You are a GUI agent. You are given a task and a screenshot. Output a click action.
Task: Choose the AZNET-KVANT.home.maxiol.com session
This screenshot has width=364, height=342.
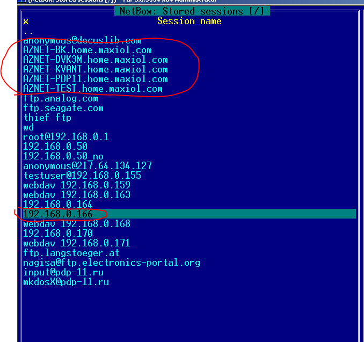[x=95, y=69]
